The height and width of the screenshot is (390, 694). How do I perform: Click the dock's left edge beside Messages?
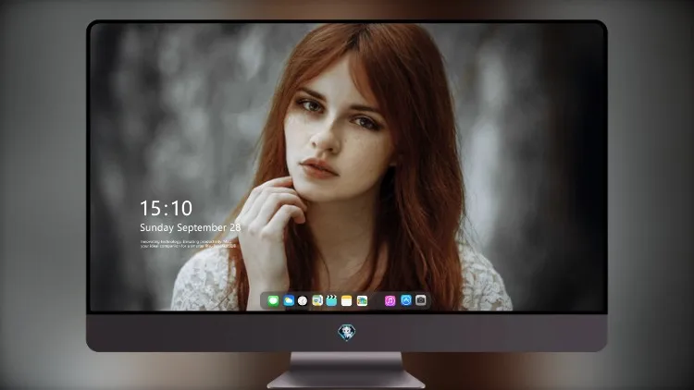[264, 300]
